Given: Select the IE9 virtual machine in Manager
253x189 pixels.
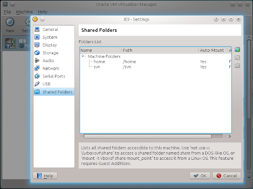Looking at the screenshot, I should point(17,43).
